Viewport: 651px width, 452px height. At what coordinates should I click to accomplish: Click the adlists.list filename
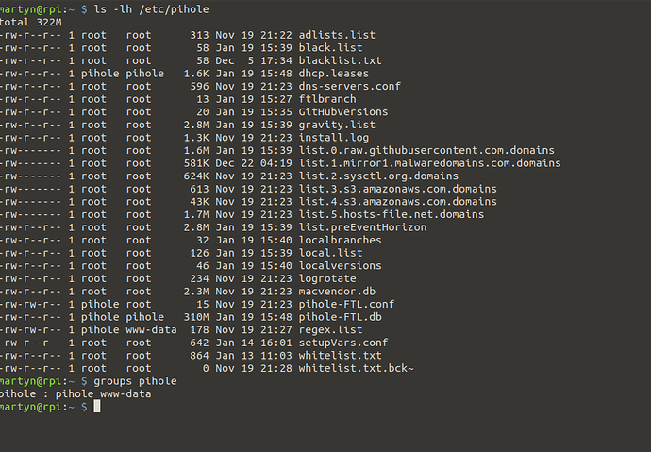click(x=337, y=35)
